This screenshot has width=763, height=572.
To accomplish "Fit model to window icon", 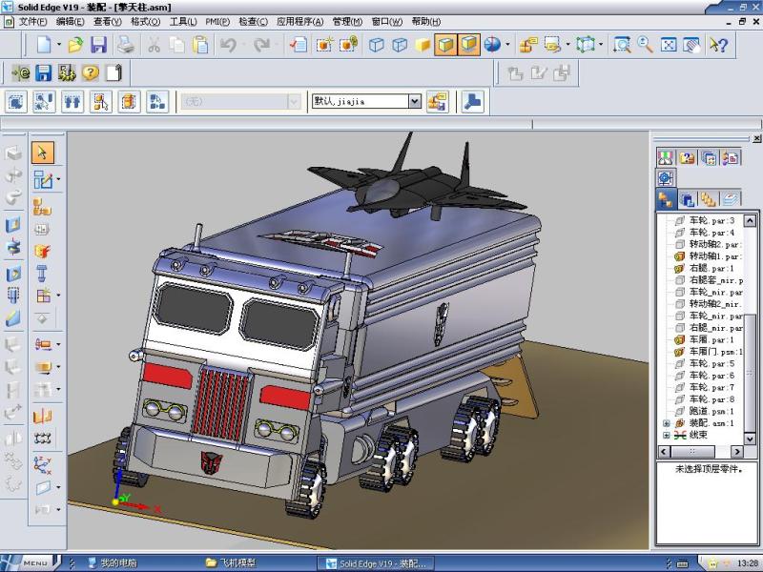I will click(x=669, y=45).
